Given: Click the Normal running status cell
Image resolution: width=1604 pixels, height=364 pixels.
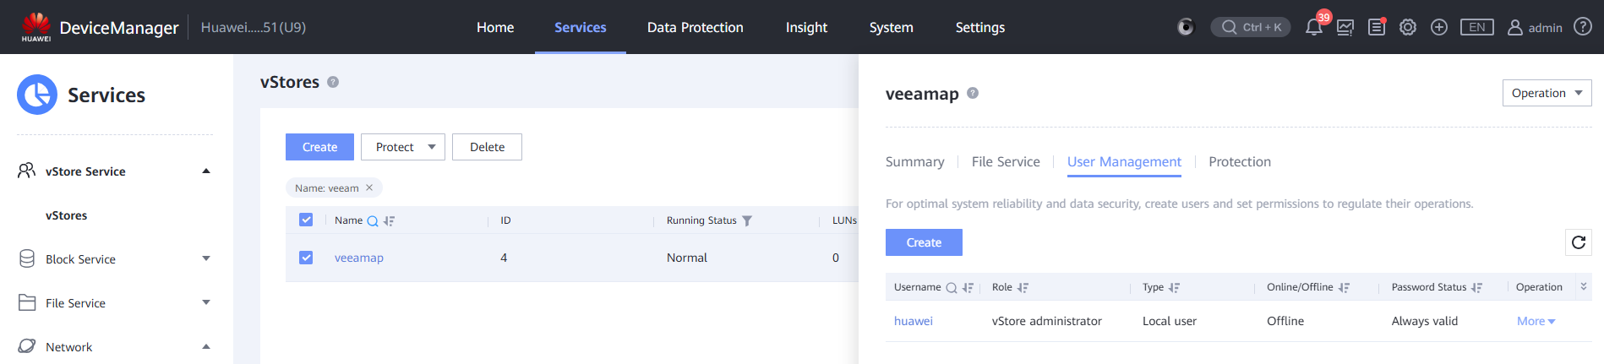Looking at the screenshot, I should click(687, 258).
